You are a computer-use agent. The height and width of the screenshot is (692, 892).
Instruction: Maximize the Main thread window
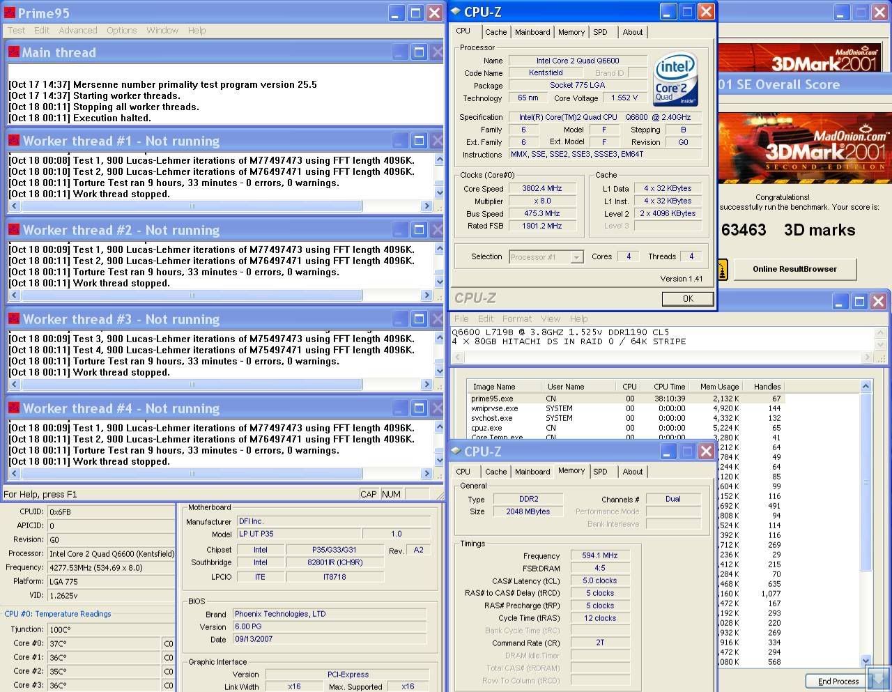coord(419,52)
